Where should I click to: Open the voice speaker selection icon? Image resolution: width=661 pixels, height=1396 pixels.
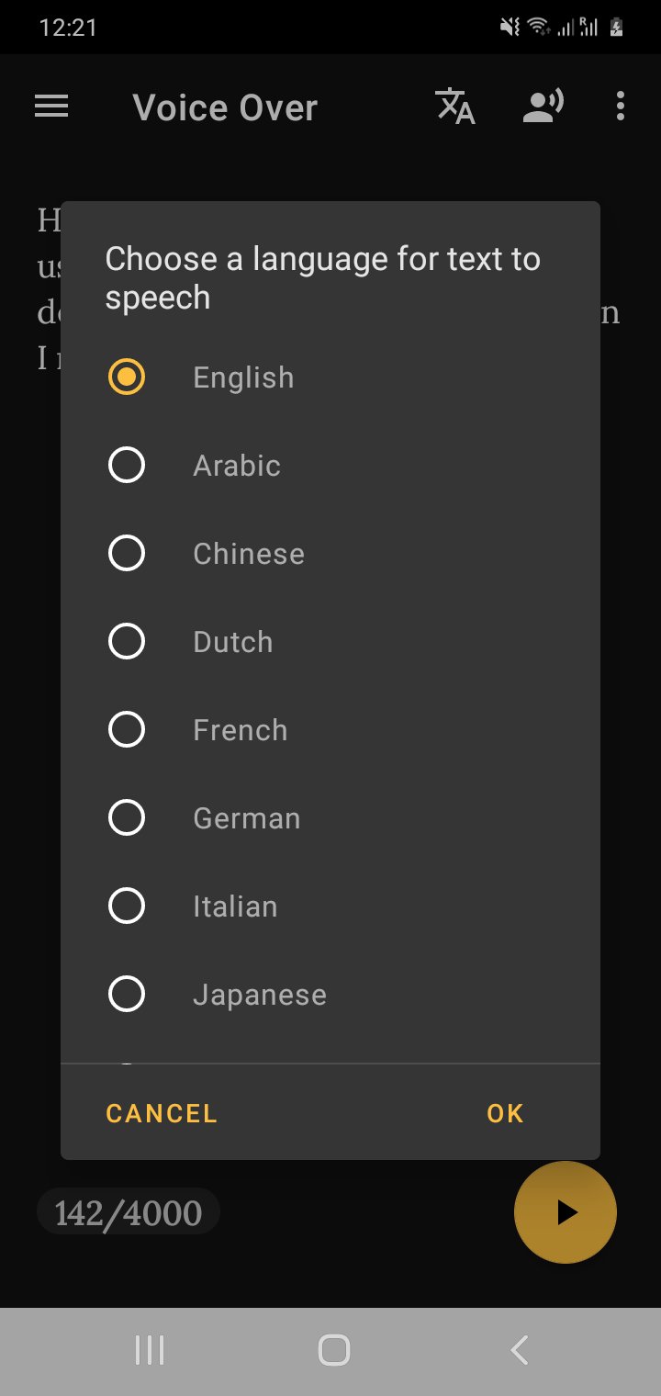coord(543,107)
